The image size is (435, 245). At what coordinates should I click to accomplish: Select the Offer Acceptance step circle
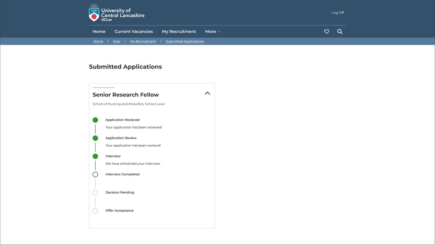[x=95, y=211]
